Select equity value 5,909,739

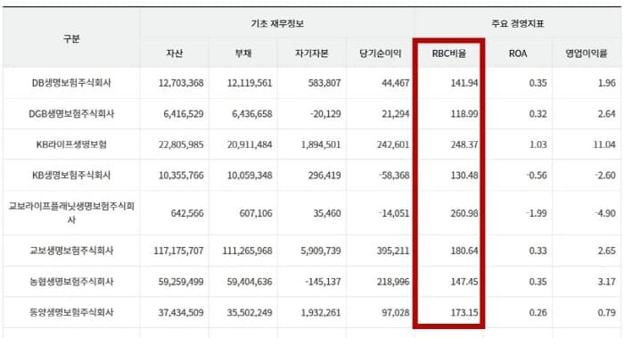[x=321, y=251]
